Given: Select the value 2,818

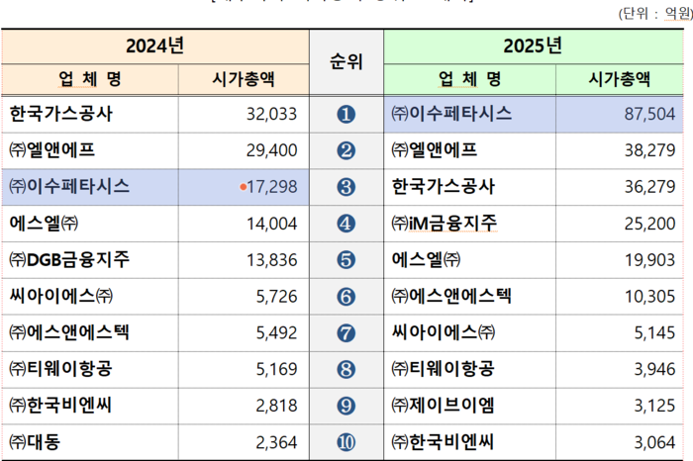Looking at the screenshot, I should [x=276, y=406].
